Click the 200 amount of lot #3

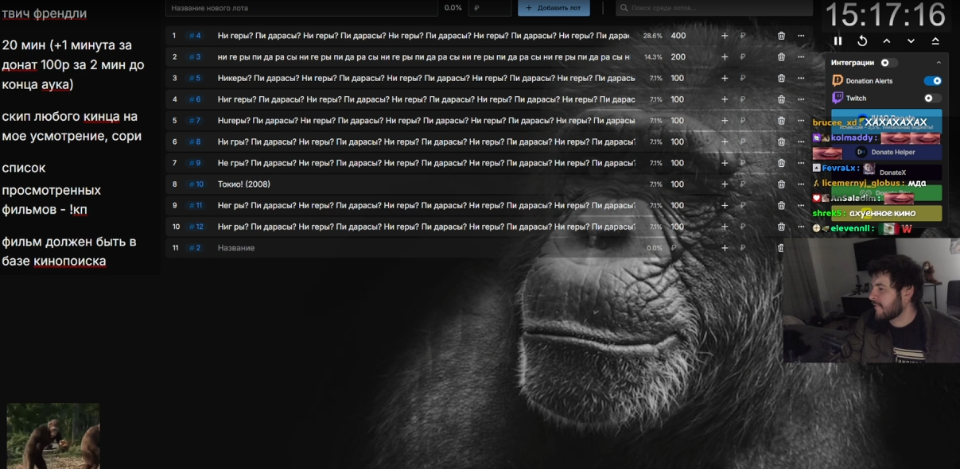point(678,57)
